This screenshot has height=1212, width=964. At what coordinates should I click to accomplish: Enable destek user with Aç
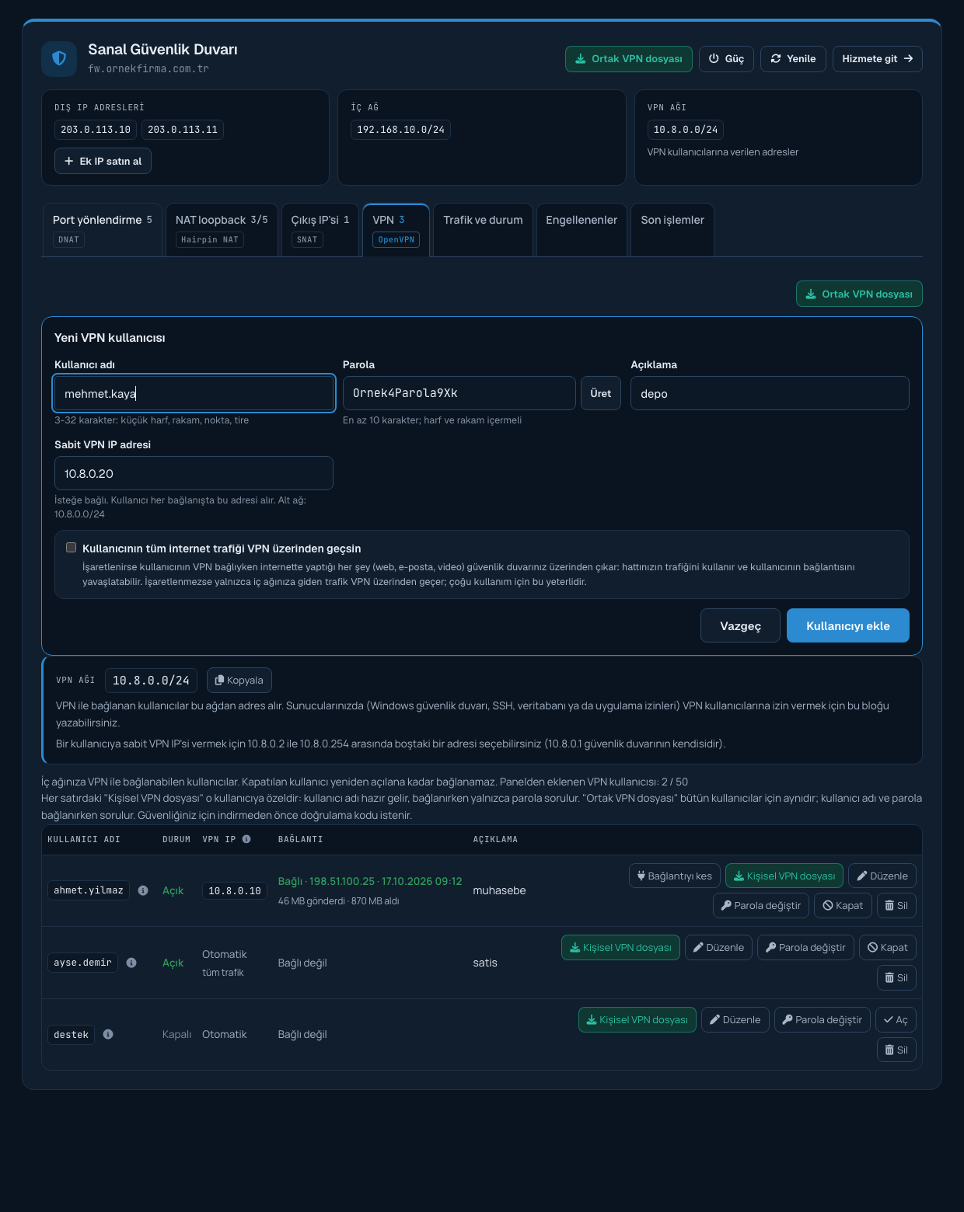pos(896,1019)
